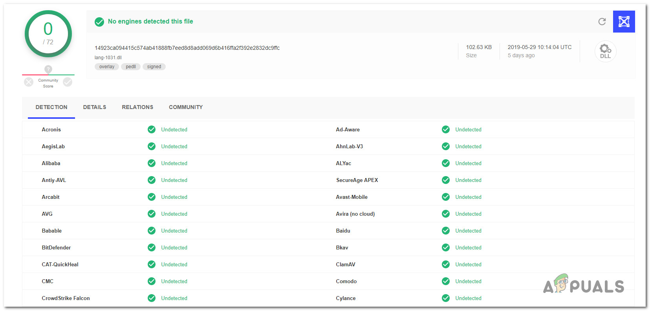This screenshot has width=650, height=311.
Task: Open the Relations tab
Action: point(137,107)
